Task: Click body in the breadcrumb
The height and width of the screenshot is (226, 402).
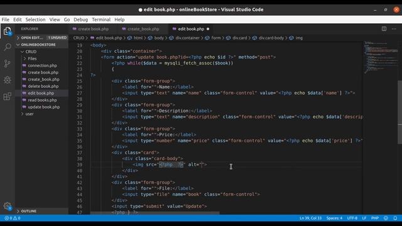Action: (159, 38)
